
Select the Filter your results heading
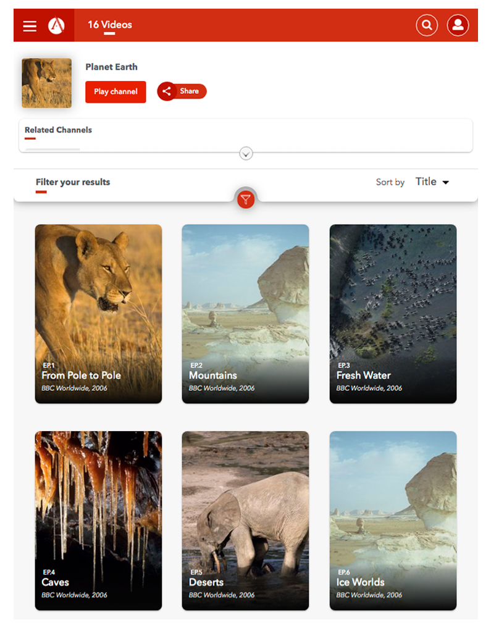tap(73, 182)
